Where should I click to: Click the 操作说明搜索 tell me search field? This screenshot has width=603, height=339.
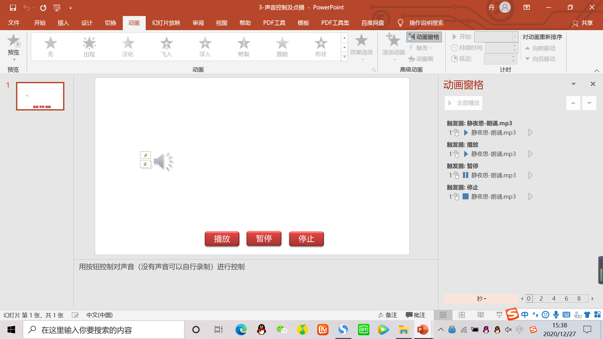[x=426, y=23]
